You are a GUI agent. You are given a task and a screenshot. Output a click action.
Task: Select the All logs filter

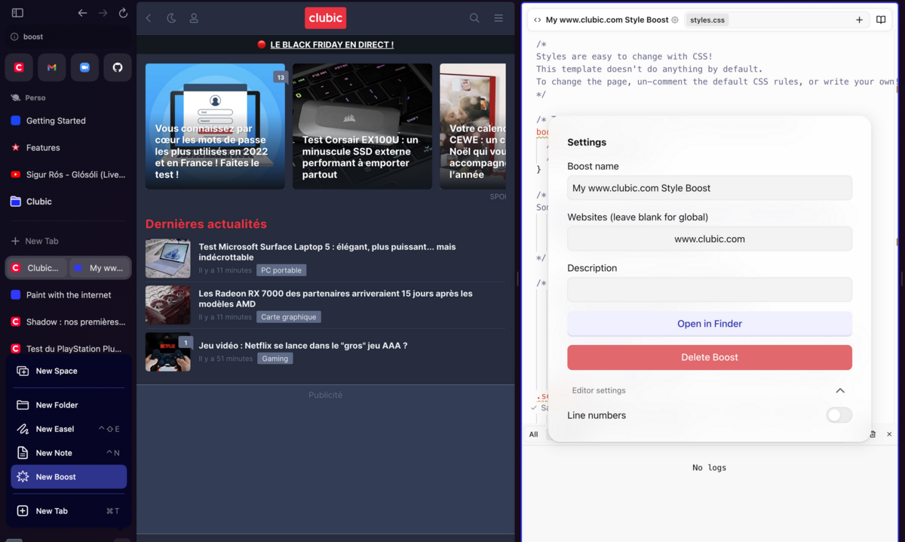tap(533, 434)
